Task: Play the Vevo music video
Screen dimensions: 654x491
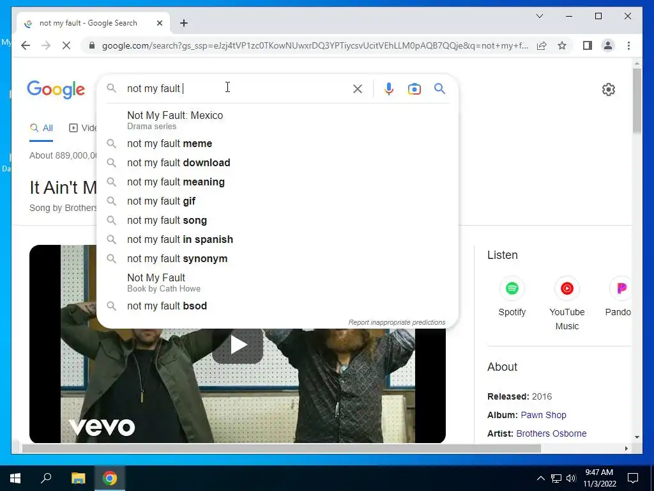Action: tap(238, 345)
